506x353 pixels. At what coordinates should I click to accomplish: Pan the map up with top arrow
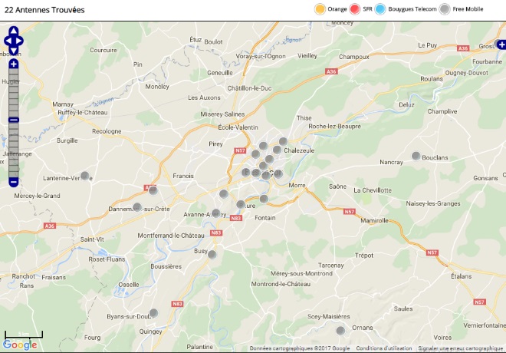tap(13, 31)
